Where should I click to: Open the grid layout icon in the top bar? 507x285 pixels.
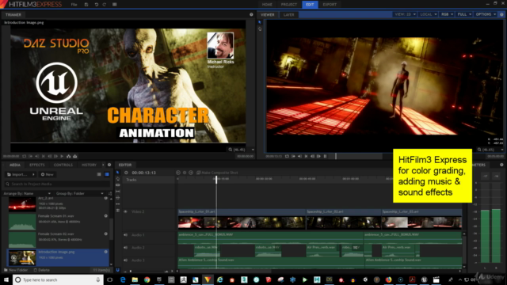[114, 5]
